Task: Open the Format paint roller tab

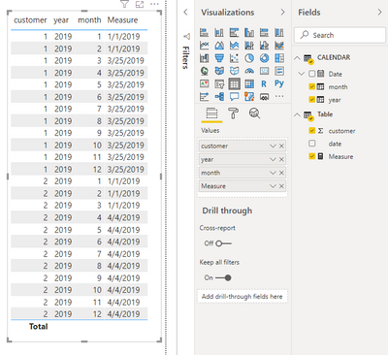Action: coord(234,113)
